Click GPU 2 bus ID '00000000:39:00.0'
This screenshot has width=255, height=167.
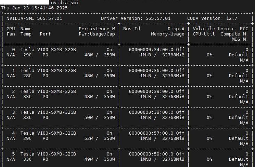151,91
